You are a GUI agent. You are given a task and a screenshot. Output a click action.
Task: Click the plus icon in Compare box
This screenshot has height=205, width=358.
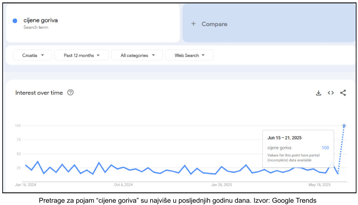[194, 24]
